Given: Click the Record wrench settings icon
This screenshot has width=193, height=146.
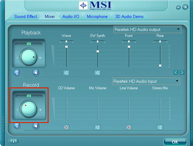Looking at the screenshot, I should pos(17,126).
